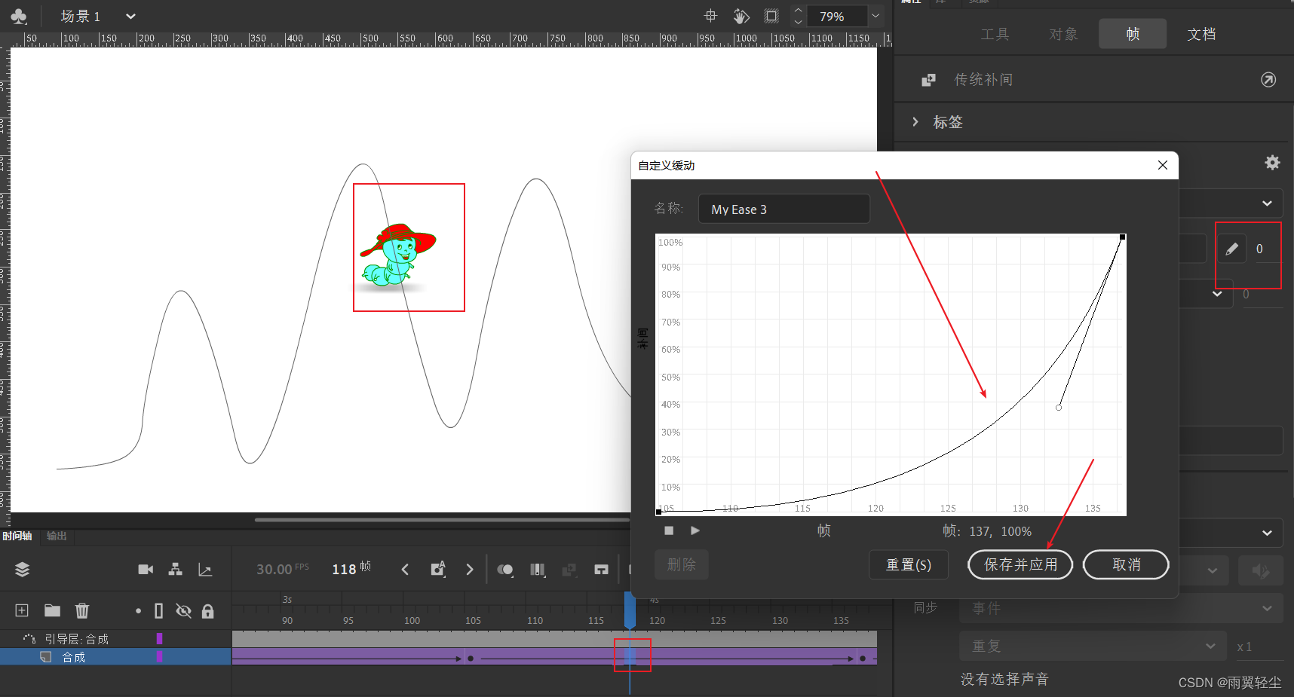1294x697 pixels.
Task: Click the layer view stack icon
Action: [23, 570]
